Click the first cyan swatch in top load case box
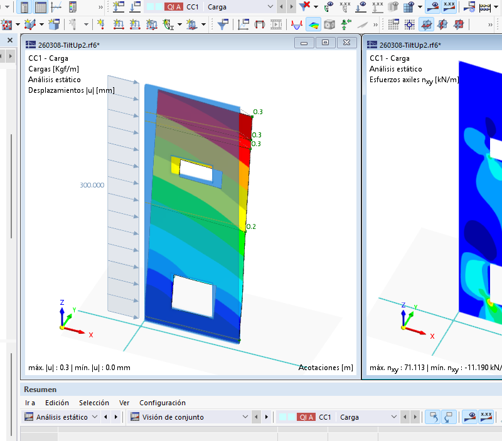502x441 pixels. (150, 7)
